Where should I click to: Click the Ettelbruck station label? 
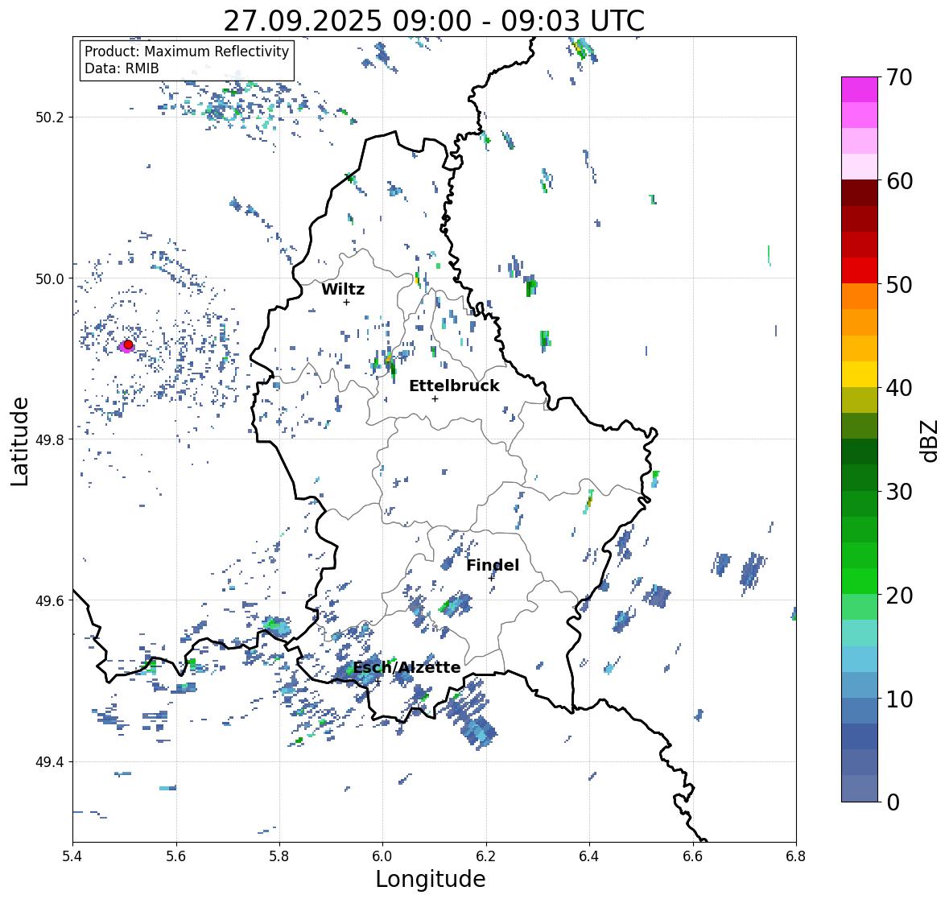point(454,386)
